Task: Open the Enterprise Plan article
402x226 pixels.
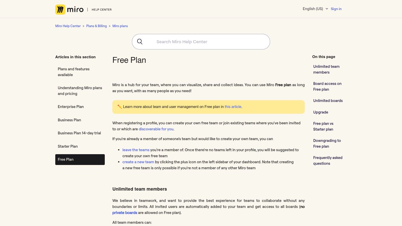Action: 71,106
